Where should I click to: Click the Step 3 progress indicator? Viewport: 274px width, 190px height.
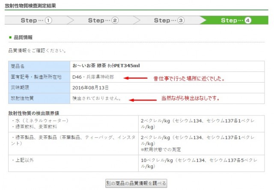(169, 20)
